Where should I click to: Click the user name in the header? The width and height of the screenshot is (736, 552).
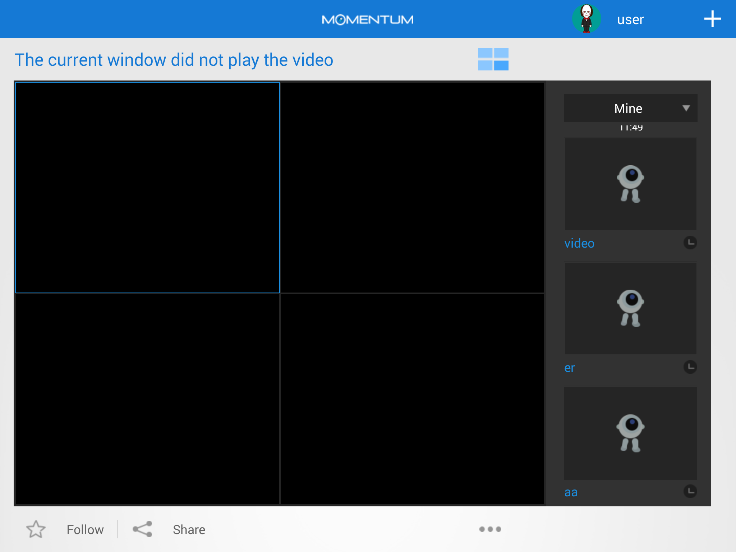click(x=630, y=19)
